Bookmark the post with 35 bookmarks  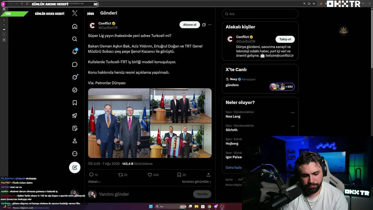181,175
